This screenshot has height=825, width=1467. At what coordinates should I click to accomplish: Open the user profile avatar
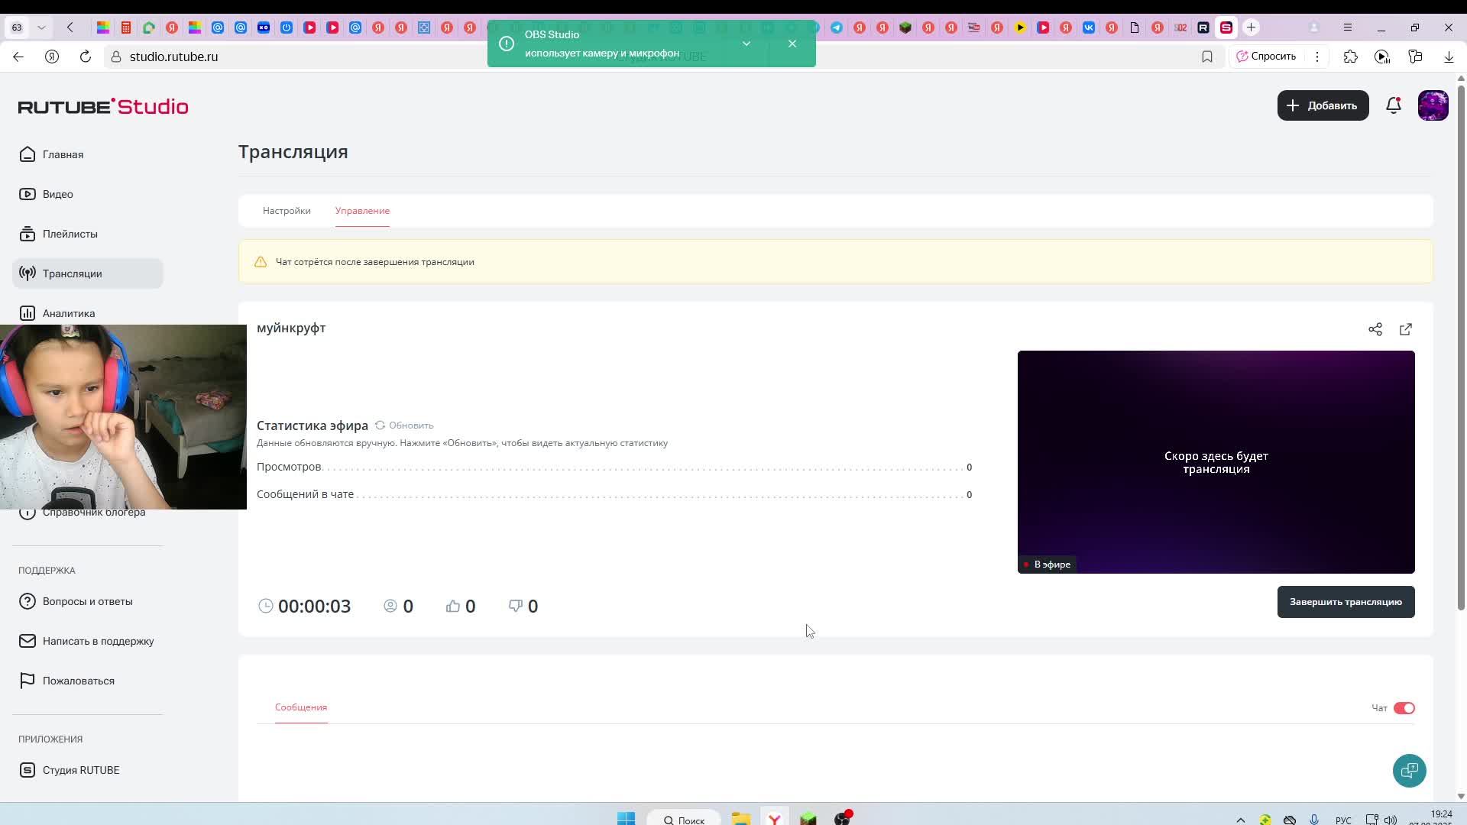click(x=1433, y=105)
